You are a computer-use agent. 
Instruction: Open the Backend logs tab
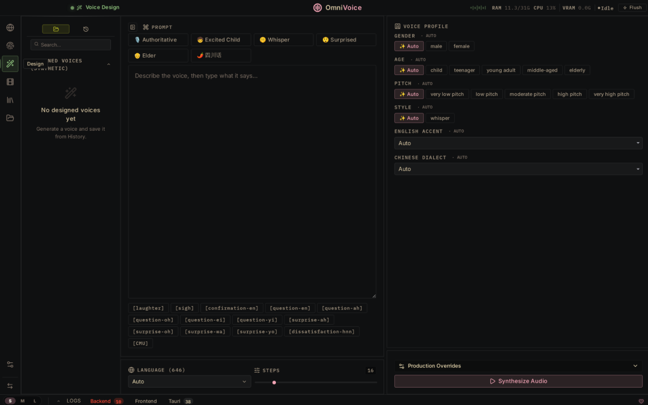pos(106,401)
